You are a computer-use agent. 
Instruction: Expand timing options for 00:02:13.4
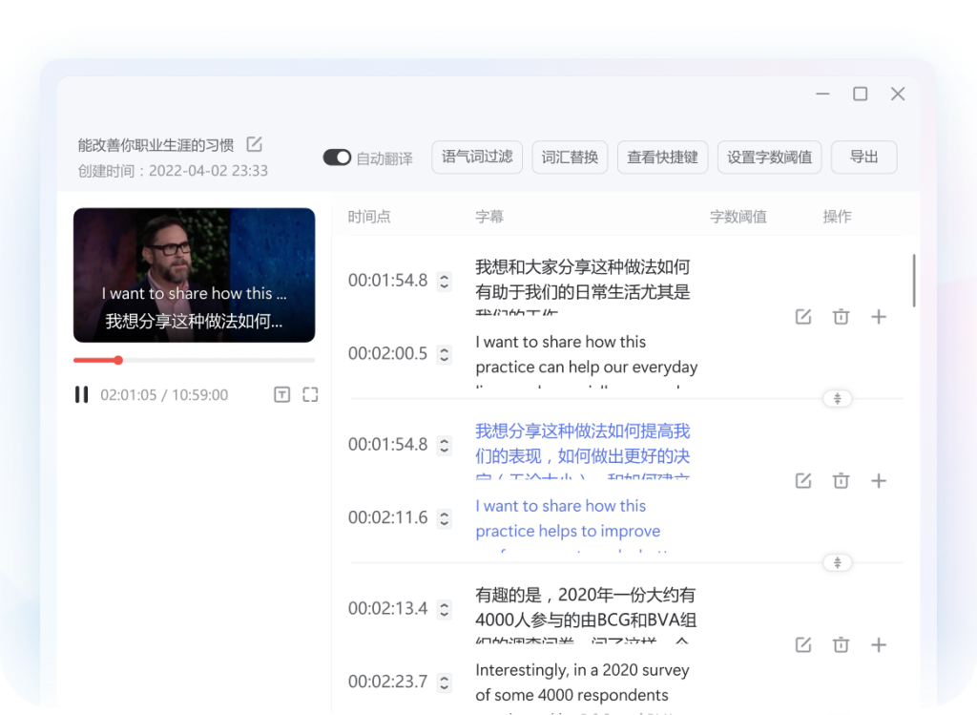point(444,608)
